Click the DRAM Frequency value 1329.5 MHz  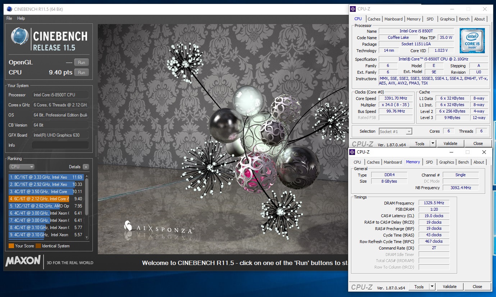[433, 203]
